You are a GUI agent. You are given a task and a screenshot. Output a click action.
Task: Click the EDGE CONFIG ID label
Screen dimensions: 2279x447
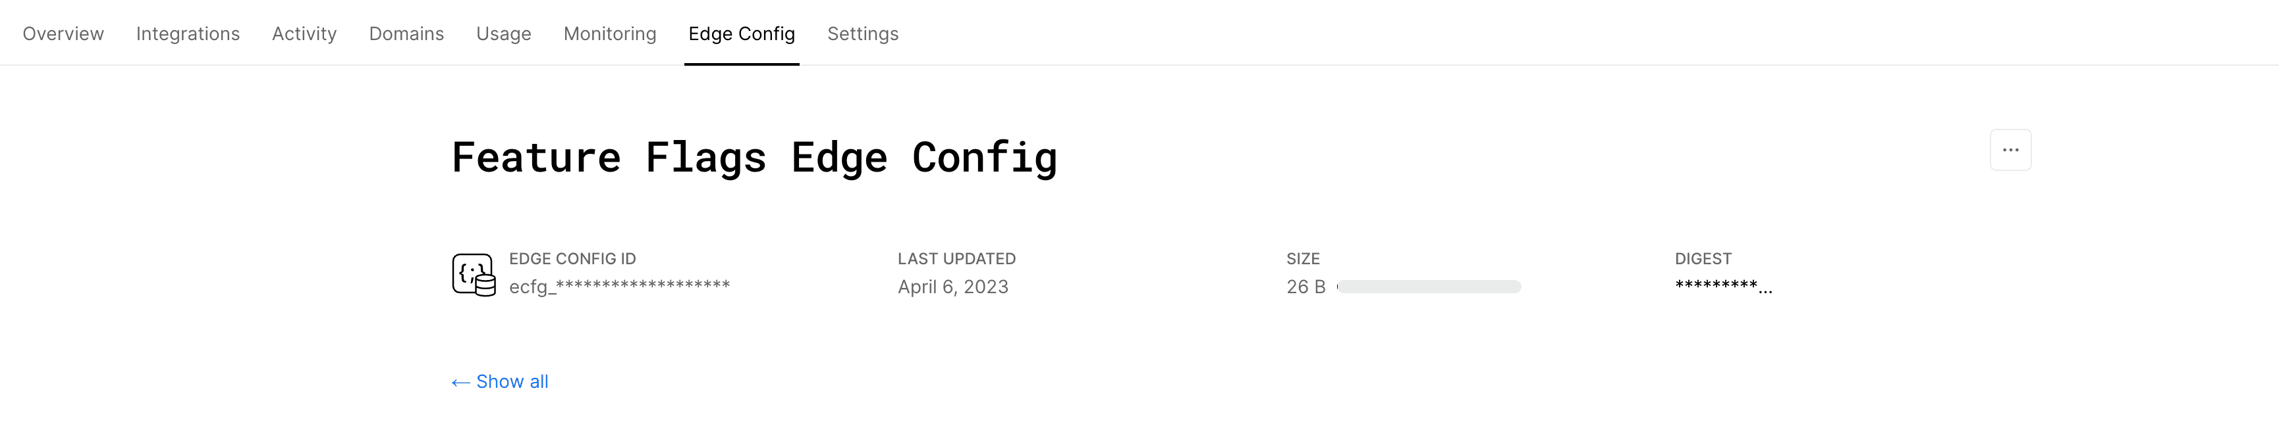(572, 259)
